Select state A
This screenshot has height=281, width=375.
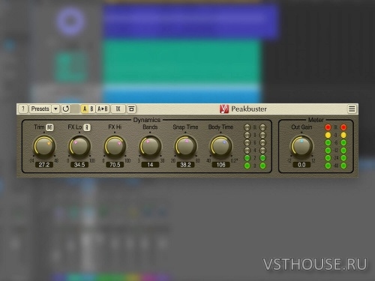coord(85,109)
